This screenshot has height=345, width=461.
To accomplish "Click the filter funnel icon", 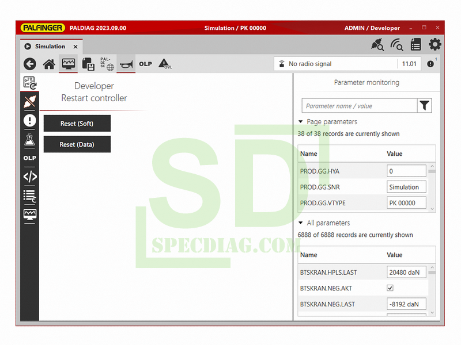I will [425, 105].
